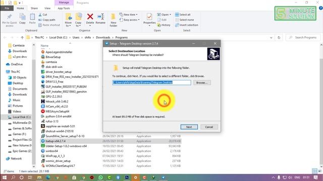Click the Manage contextual tab
The width and height of the screenshot is (323, 181).
(x=64, y=3)
